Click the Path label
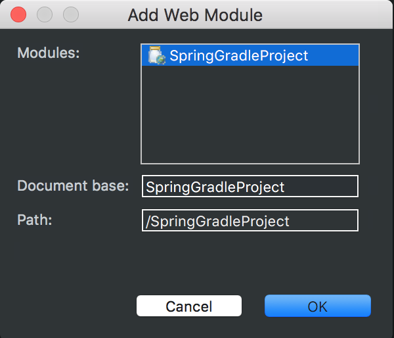This screenshot has width=394, height=338. [x=34, y=220]
